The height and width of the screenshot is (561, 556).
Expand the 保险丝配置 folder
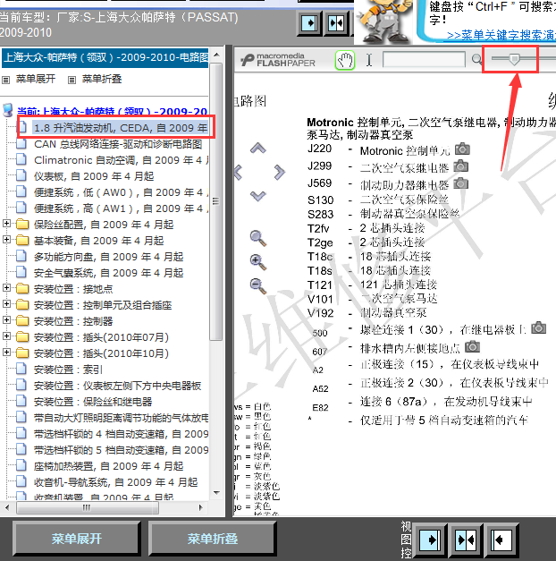pos(6,224)
